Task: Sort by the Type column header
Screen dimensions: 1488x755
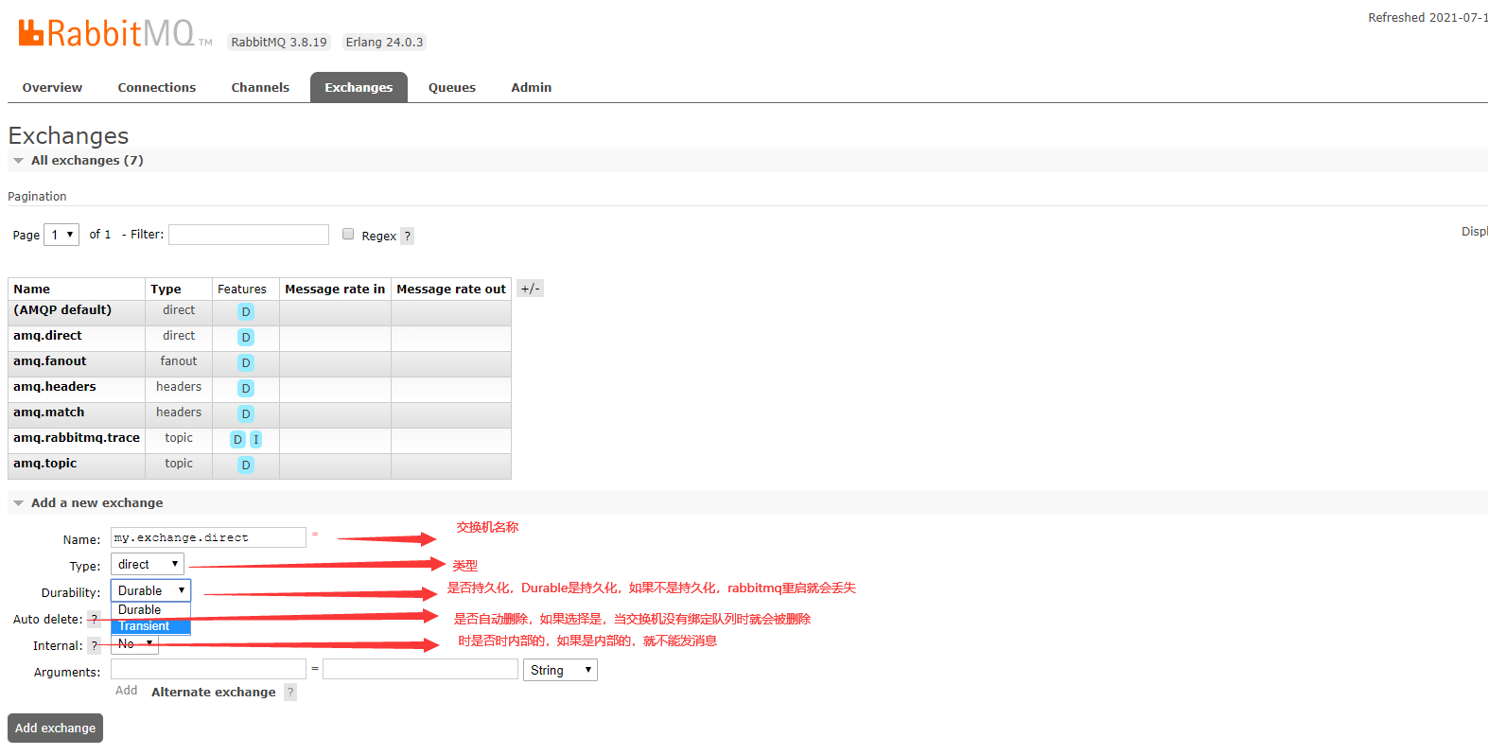Action: (x=166, y=290)
